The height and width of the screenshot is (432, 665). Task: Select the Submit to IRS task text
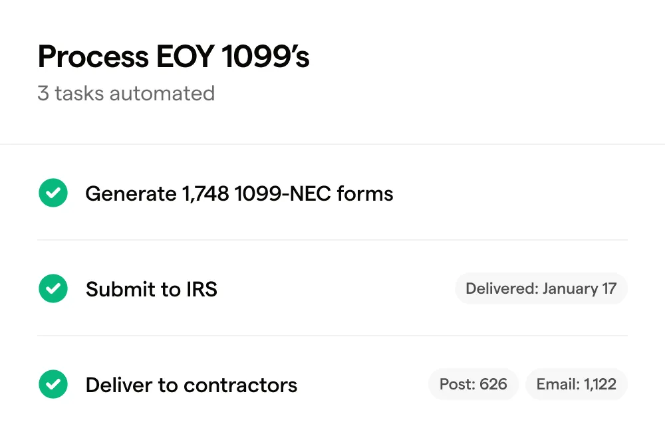tap(151, 288)
